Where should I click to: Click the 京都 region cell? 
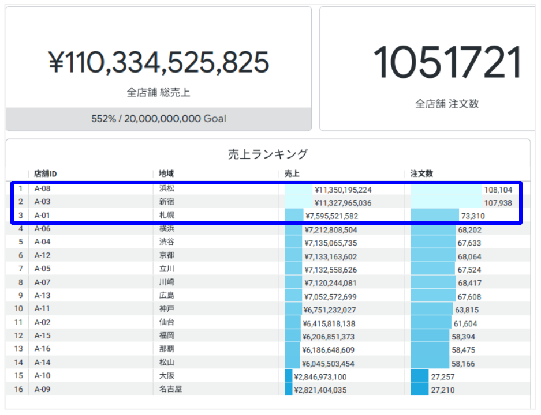[166, 256]
